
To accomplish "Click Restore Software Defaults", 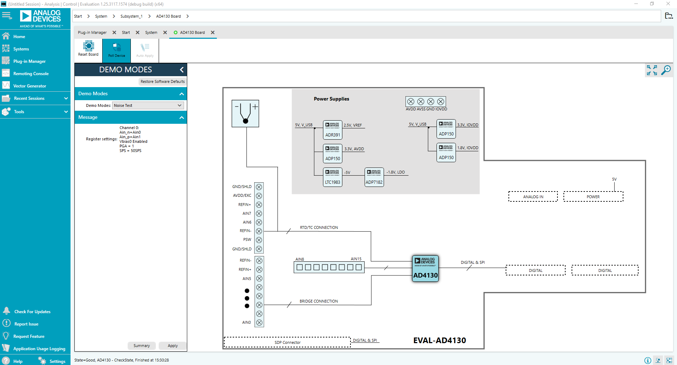I will point(163,81).
